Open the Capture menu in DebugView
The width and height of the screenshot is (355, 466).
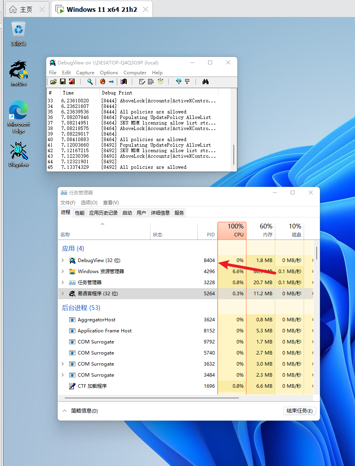click(85, 73)
